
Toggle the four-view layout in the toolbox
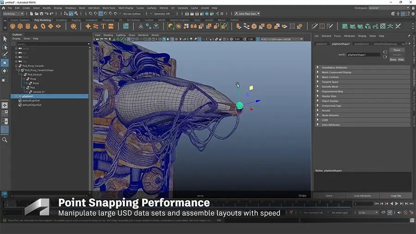[5, 113]
